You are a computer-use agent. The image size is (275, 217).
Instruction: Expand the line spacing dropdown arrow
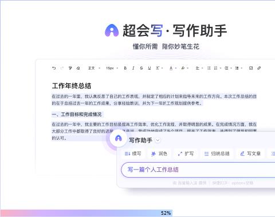241,68
